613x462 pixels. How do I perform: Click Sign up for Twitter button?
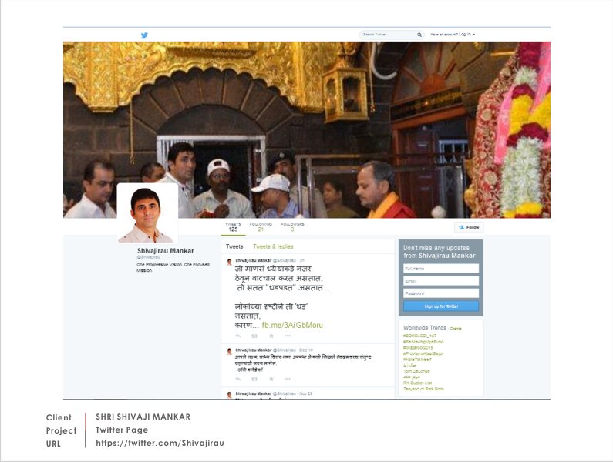click(x=441, y=306)
